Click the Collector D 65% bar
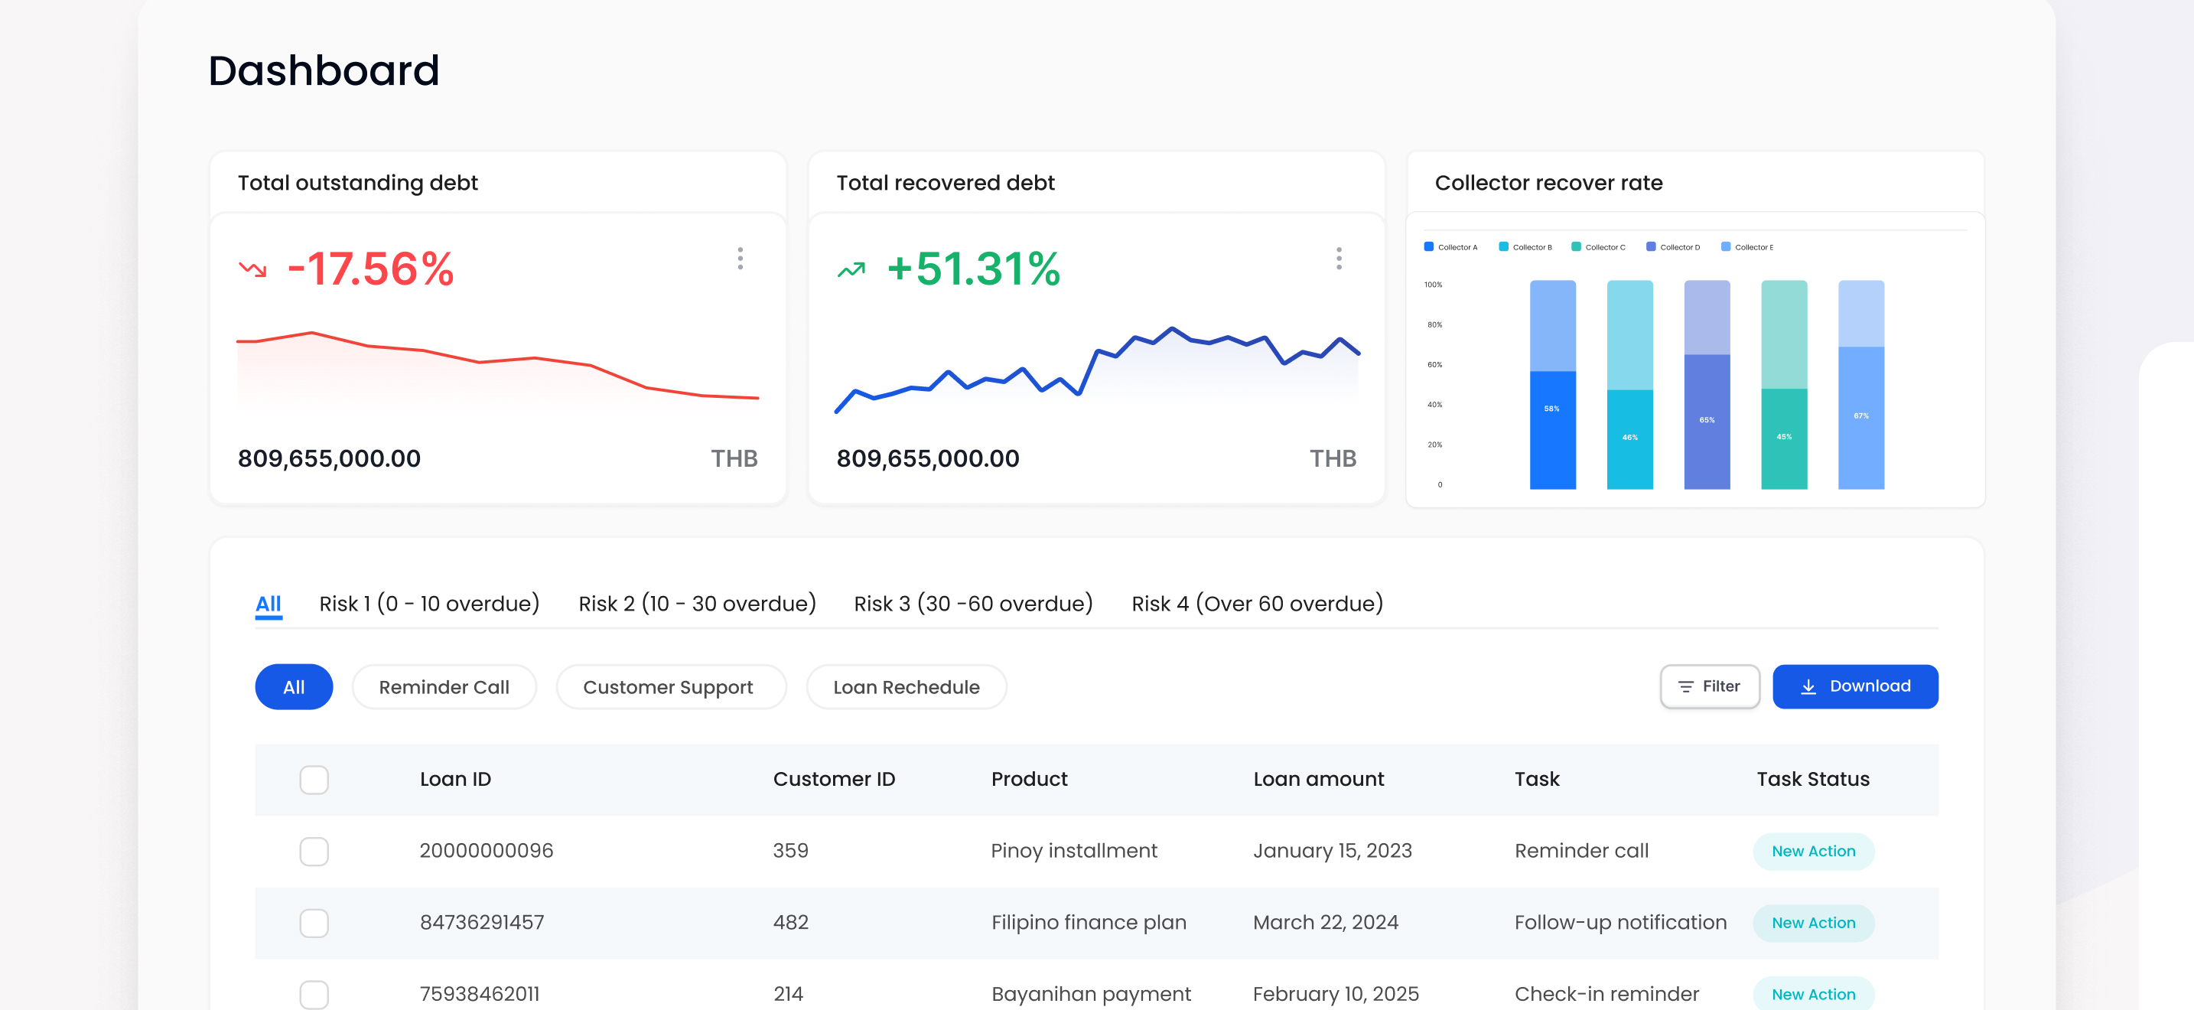This screenshot has height=1010, width=2194. tap(1707, 421)
